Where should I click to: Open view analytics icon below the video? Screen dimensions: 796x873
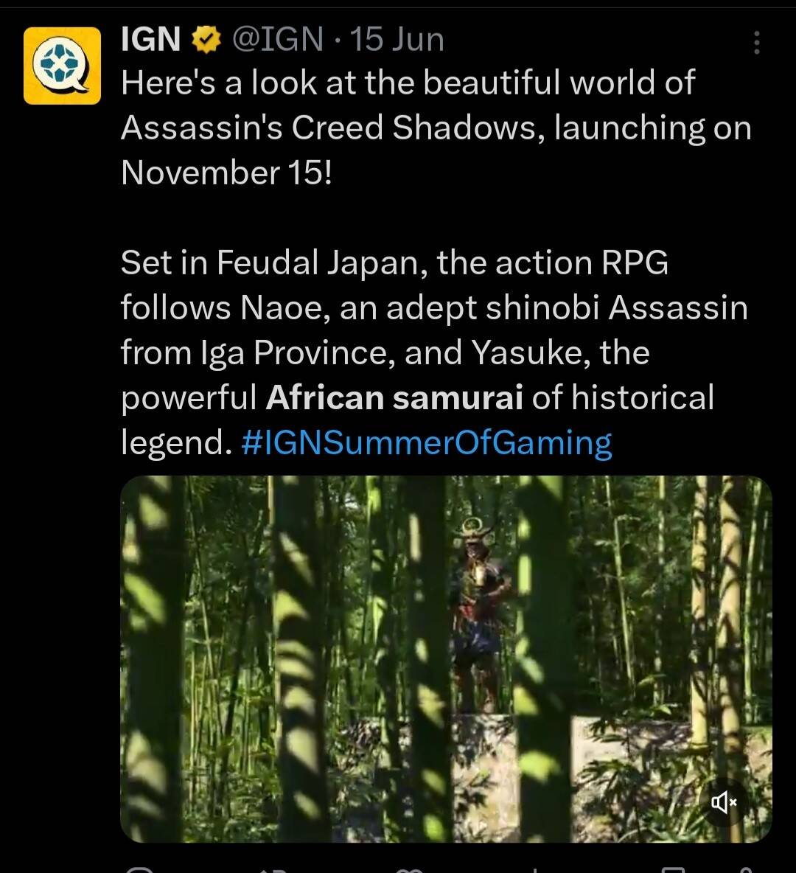(534, 869)
